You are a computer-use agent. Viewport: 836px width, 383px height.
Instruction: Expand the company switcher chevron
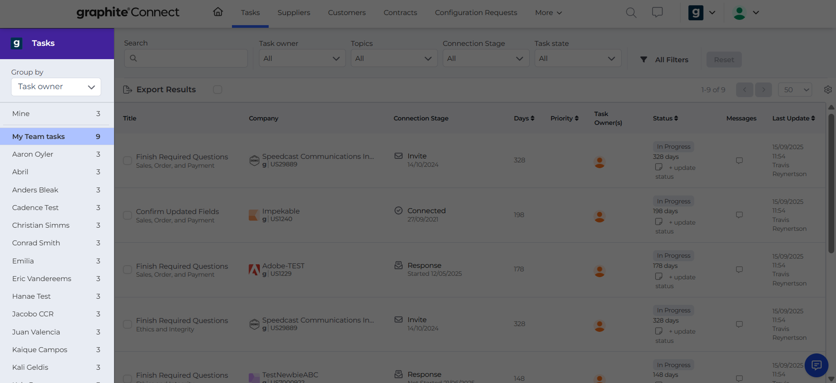pyautogui.click(x=712, y=12)
